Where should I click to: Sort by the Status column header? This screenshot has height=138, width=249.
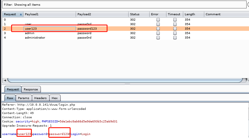click(x=139, y=14)
